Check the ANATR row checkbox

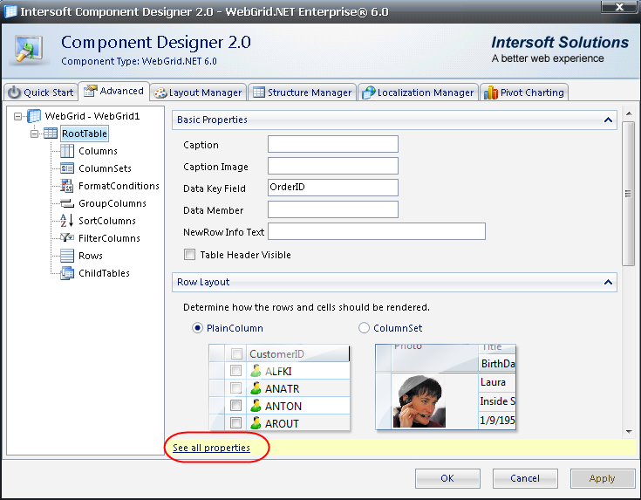235,388
